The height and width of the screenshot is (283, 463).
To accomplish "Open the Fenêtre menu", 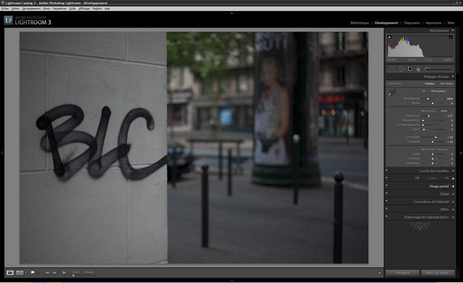I will coord(97,9).
